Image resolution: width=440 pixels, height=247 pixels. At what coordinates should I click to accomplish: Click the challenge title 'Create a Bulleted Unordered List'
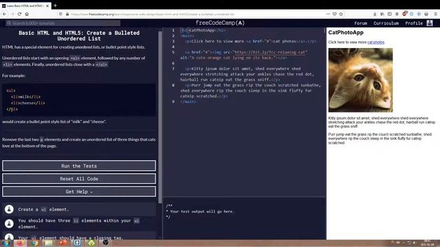[x=79, y=36]
